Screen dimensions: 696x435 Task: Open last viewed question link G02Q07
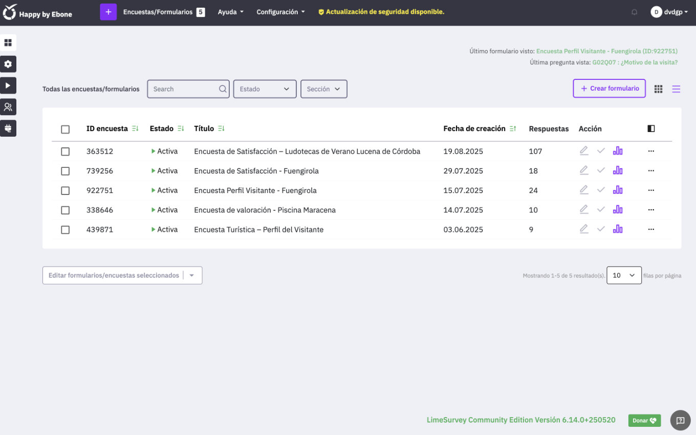[635, 62]
